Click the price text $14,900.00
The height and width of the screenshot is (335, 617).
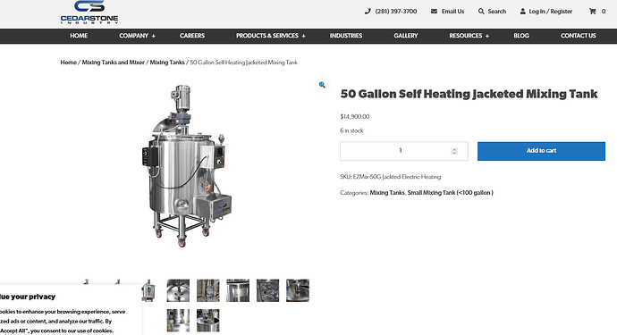(355, 117)
